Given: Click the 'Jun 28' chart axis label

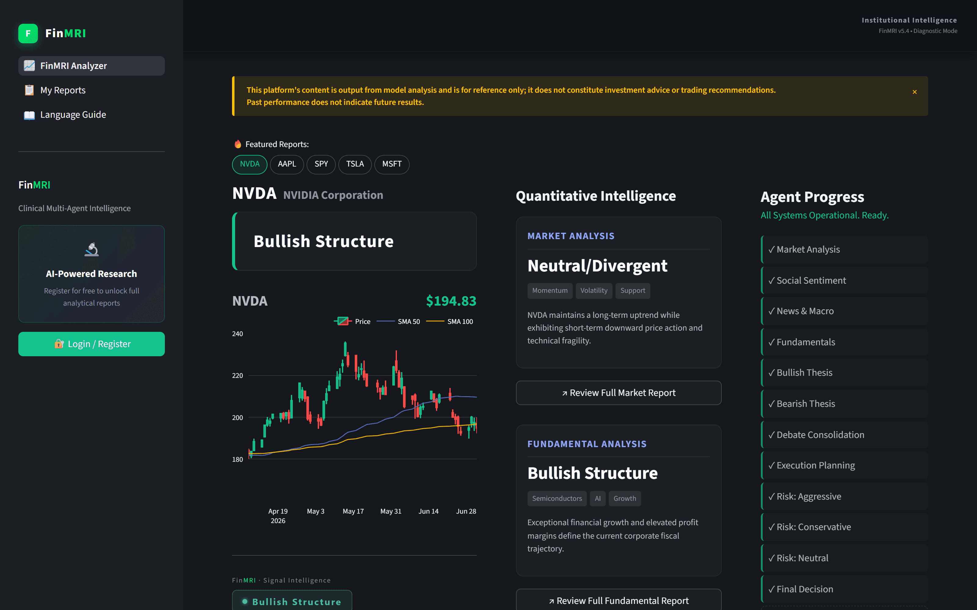Looking at the screenshot, I should coord(466,511).
